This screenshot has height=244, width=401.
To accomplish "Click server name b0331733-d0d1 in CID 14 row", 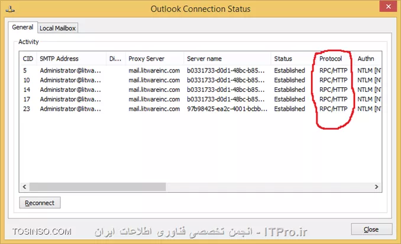I will [x=226, y=90].
